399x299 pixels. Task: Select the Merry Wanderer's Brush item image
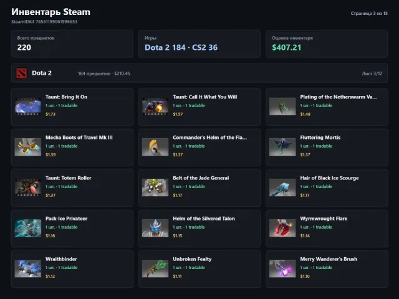coord(282,268)
